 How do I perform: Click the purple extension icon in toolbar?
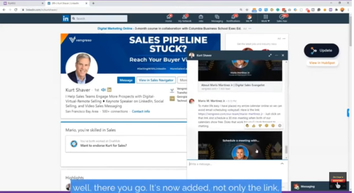coord(330,10)
